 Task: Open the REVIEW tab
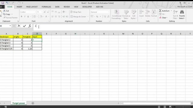pyautogui.click(x=67, y=7)
